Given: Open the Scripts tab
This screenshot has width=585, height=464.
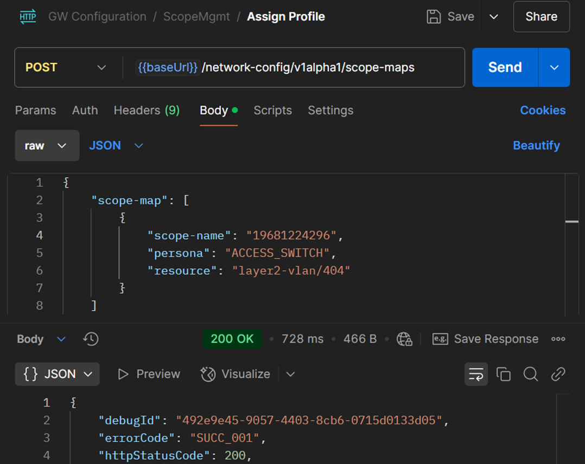Looking at the screenshot, I should (272, 111).
